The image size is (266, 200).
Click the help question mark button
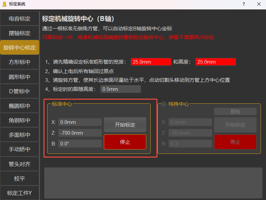(244, 4)
